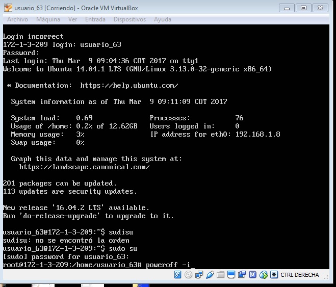Click the 'Users logged in: 0' entry
Viewport: 336px width, 287px height.
click(195, 126)
